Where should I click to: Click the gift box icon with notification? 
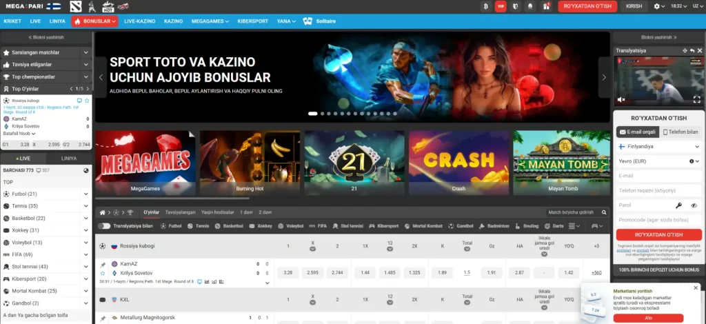tap(546, 6)
